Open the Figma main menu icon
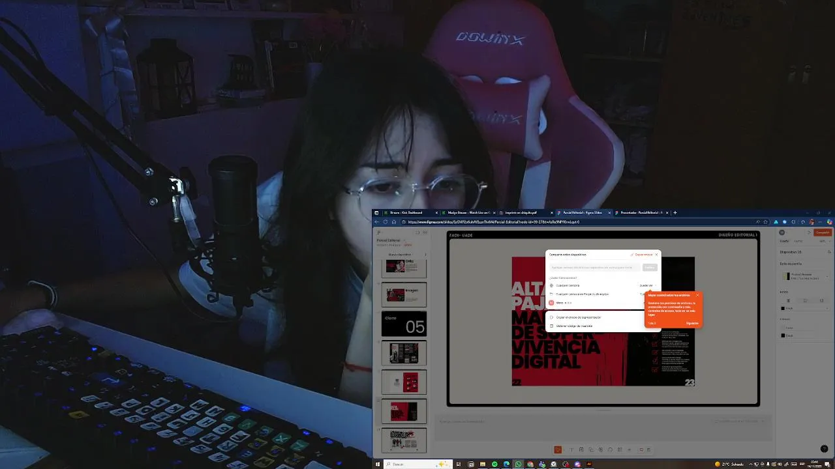This screenshot has height=469, width=835. click(378, 232)
